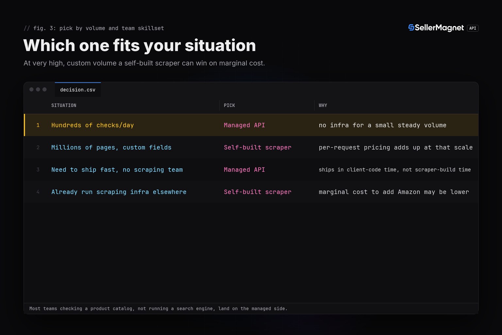The width and height of the screenshot is (502, 335).
Task: Select the 'Hundreds of checks/day' row cell
Action: pos(92,125)
